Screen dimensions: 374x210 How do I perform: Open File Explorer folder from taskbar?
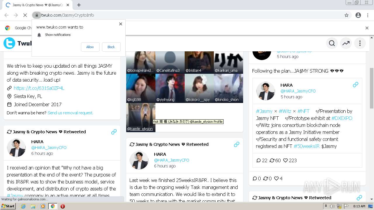pyautogui.click(x=33, y=206)
